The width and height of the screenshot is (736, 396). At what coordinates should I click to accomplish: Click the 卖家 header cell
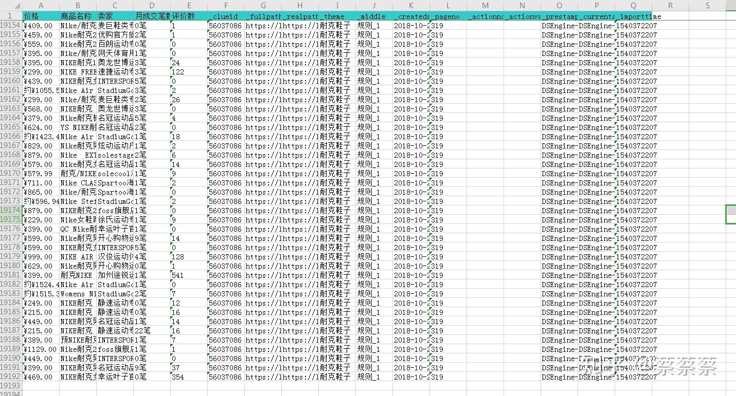click(x=115, y=16)
